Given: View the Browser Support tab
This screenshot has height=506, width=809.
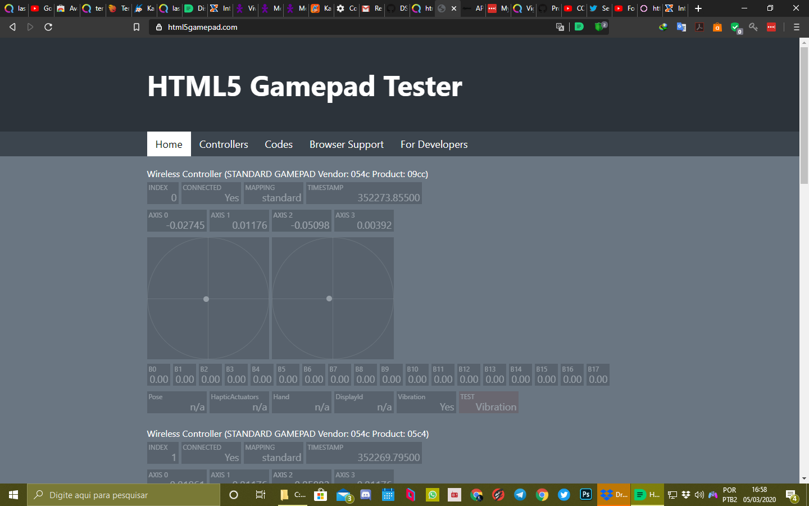Looking at the screenshot, I should pyautogui.click(x=346, y=144).
